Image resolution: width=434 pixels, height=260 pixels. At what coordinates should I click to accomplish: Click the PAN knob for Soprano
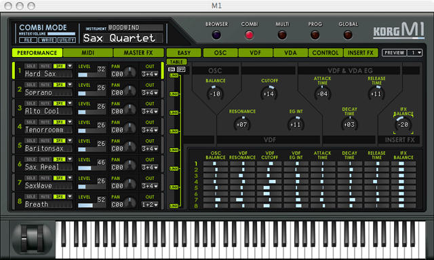pos(130,91)
